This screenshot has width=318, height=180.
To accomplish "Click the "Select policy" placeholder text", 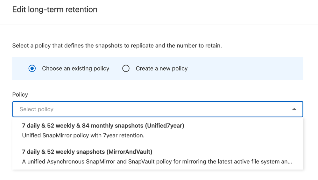I will 37,109.
